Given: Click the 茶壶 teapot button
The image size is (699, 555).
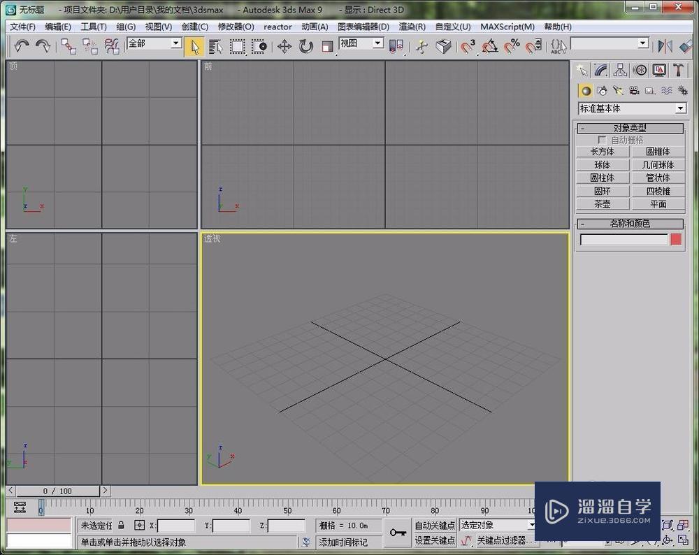Looking at the screenshot, I should [x=602, y=204].
